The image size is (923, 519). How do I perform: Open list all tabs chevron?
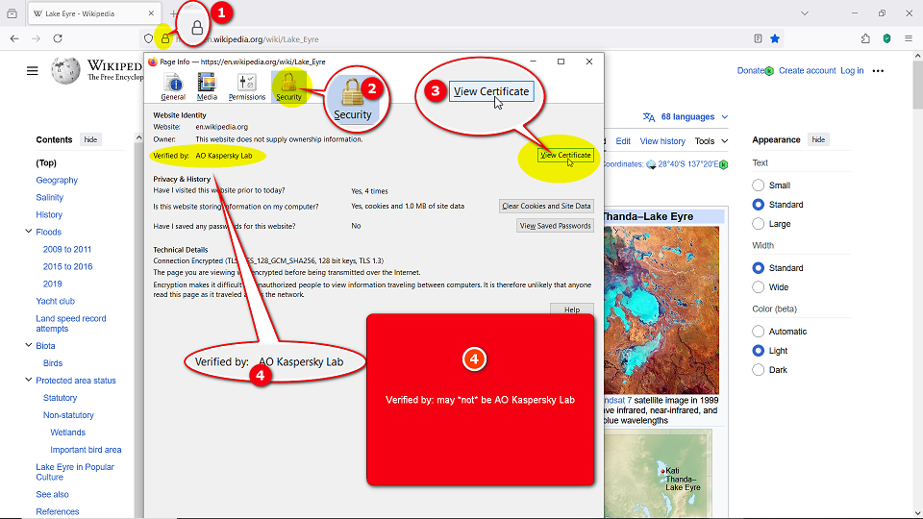[805, 13]
